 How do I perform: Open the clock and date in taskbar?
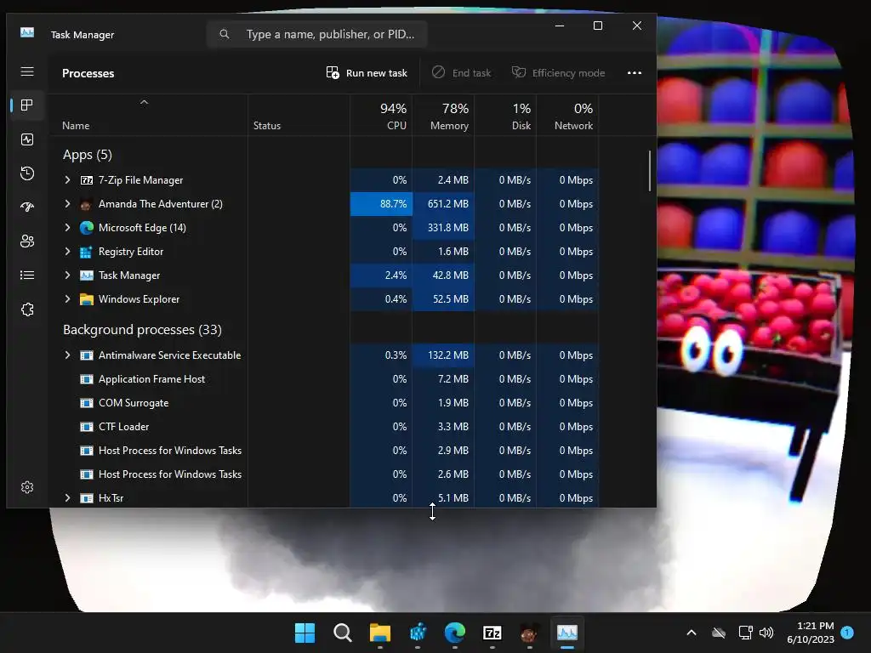coord(811,633)
